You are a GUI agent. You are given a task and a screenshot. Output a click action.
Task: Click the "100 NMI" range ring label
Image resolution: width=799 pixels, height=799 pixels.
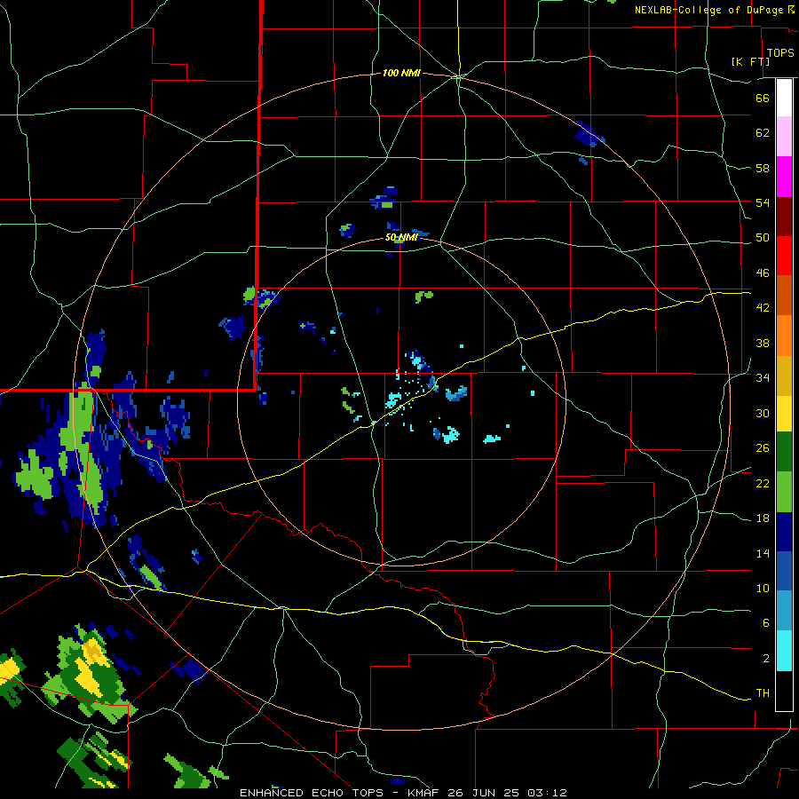pyautogui.click(x=401, y=74)
